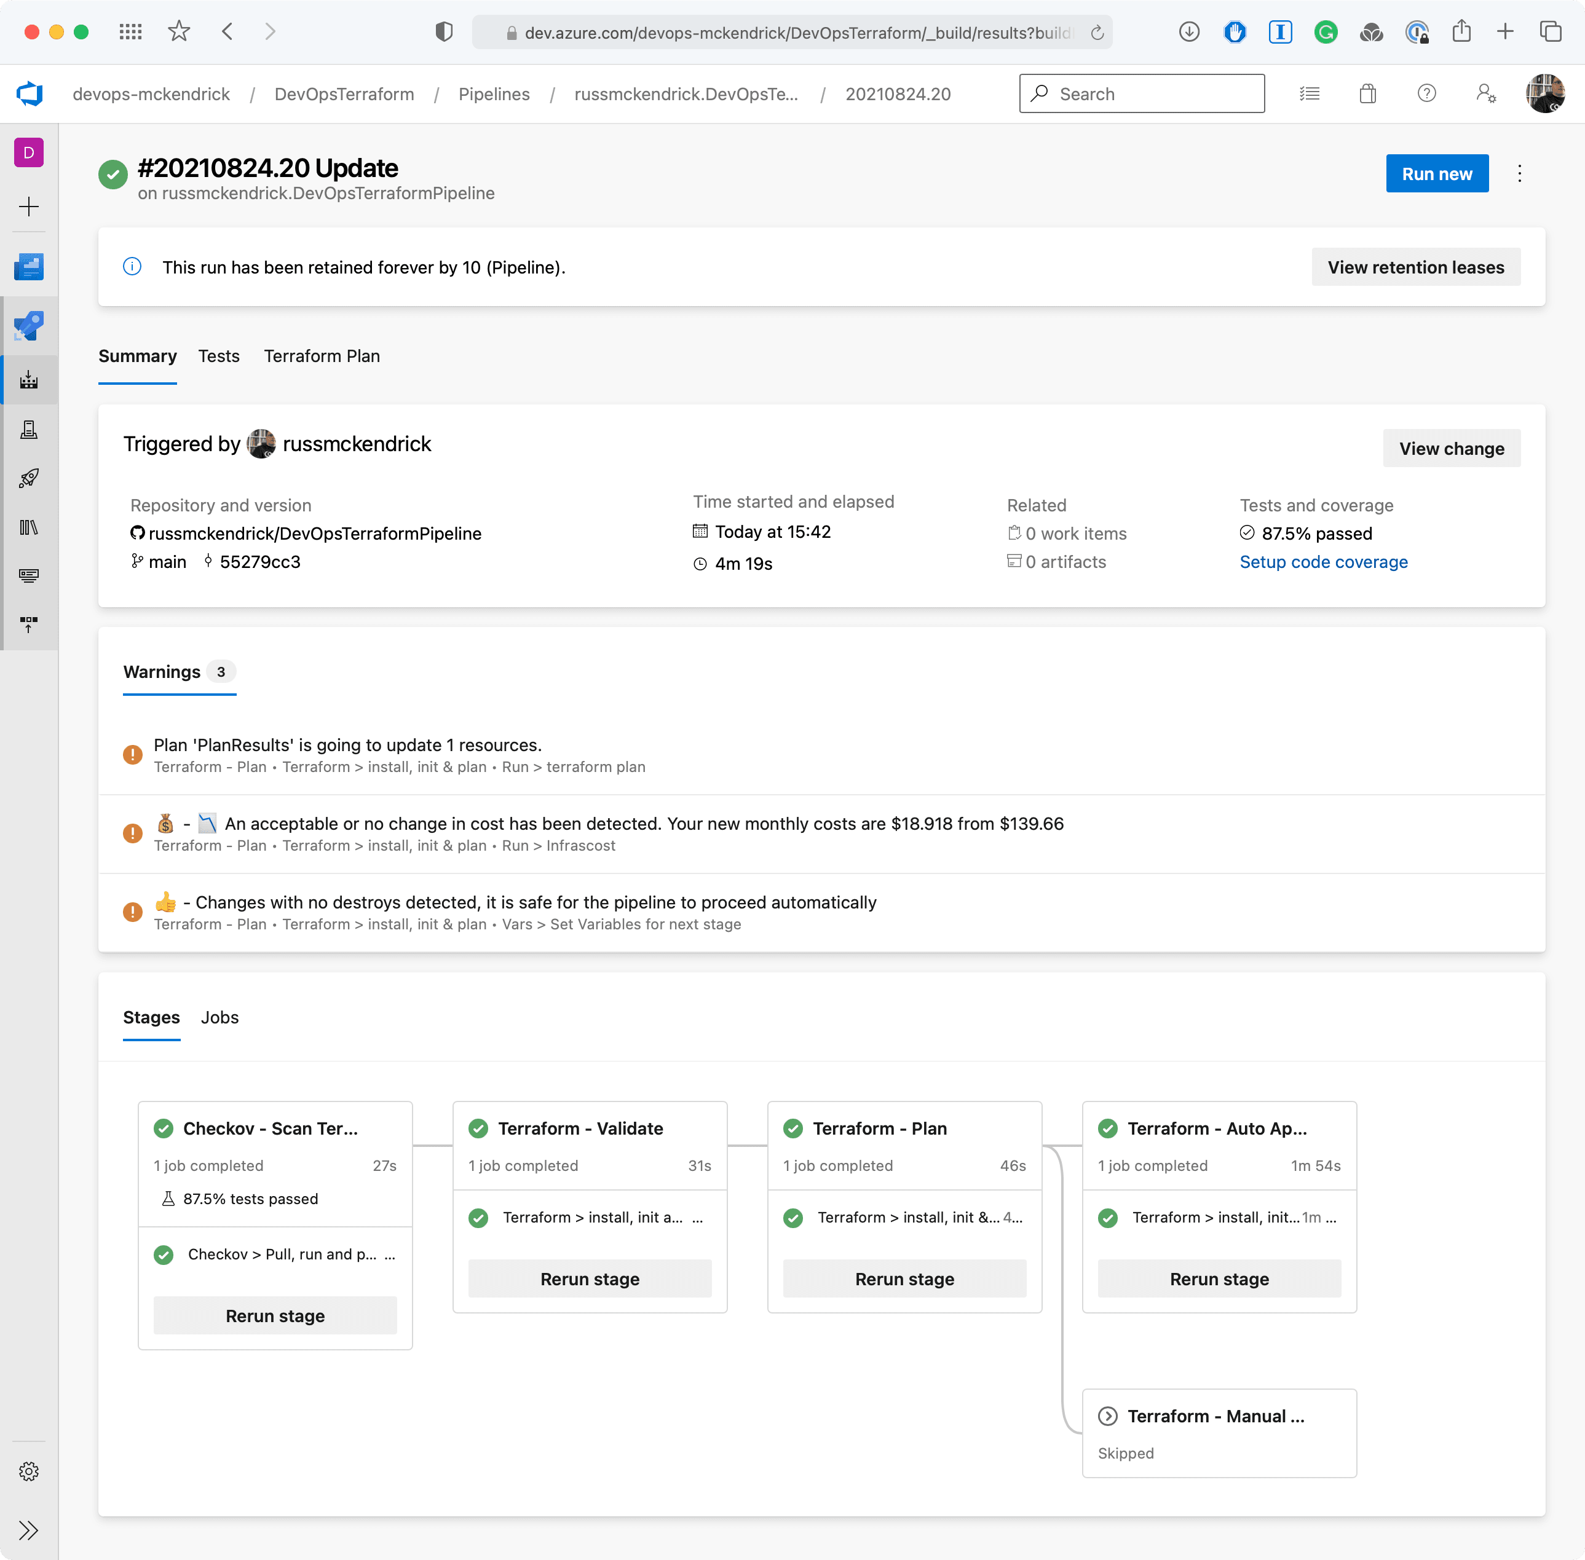Open the Marketplace shopping bag icon
The height and width of the screenshot is (1560, 1585).
tap(1367, 94)
